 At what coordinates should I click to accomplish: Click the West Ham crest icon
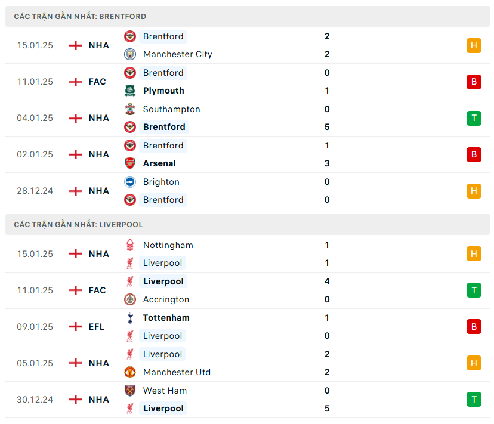tap(130, 391)
